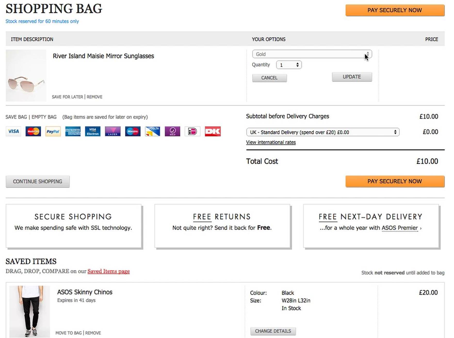Click View international rates
This screenshot has width=454, height=338.
point(271,142)
